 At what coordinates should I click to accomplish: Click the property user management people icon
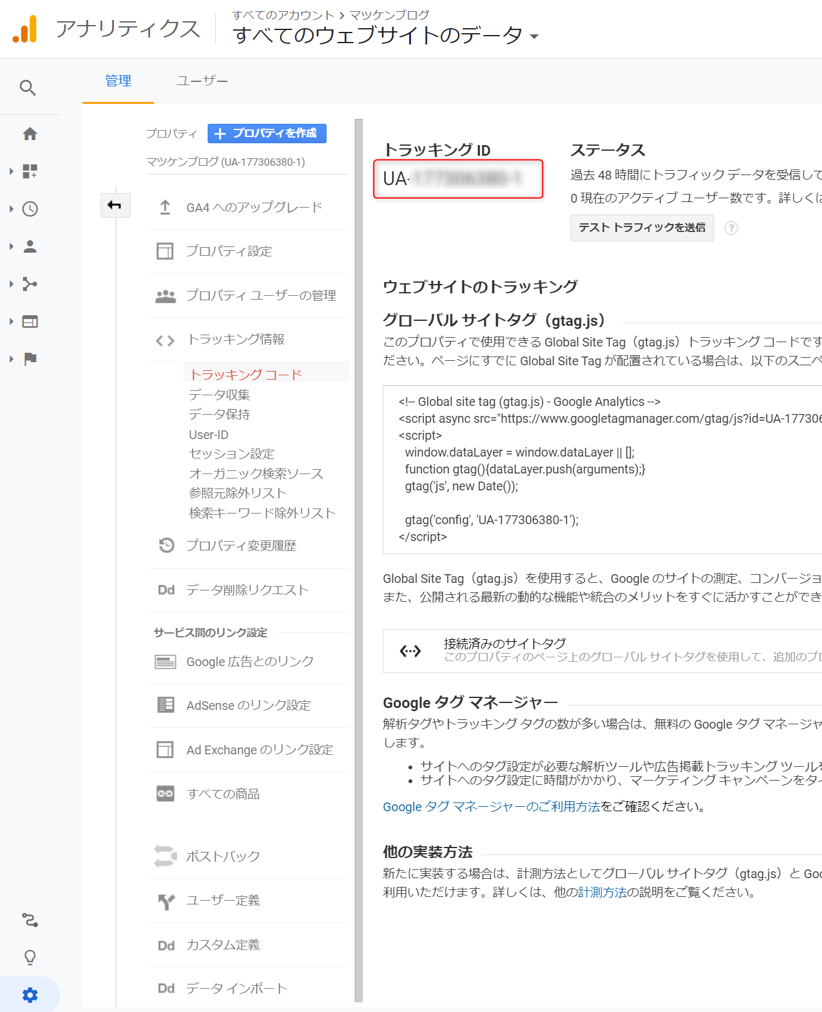pos(165,296)
